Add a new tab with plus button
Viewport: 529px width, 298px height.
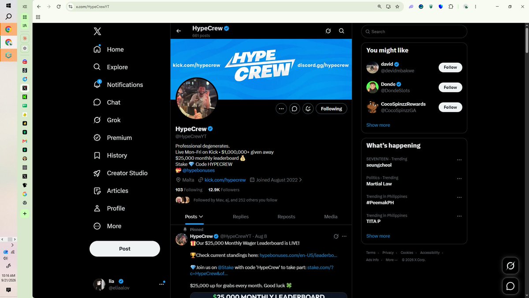[x=25, y=213]
